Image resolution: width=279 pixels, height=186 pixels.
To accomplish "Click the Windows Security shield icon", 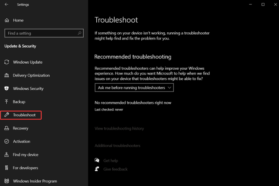I will point(7,89).
